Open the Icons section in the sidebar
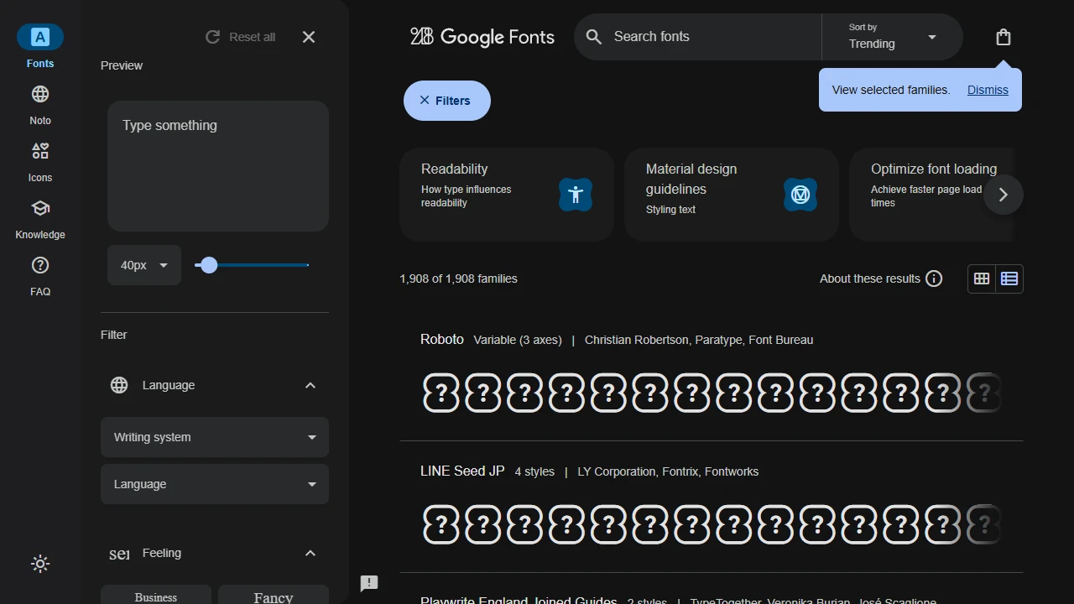The image size is (1074, 604). click(39, 151)
